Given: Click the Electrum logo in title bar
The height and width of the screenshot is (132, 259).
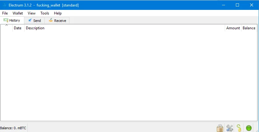Looking at the screenshot, I should (x=4, y=5).
